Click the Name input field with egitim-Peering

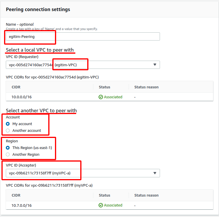point(83,36)
